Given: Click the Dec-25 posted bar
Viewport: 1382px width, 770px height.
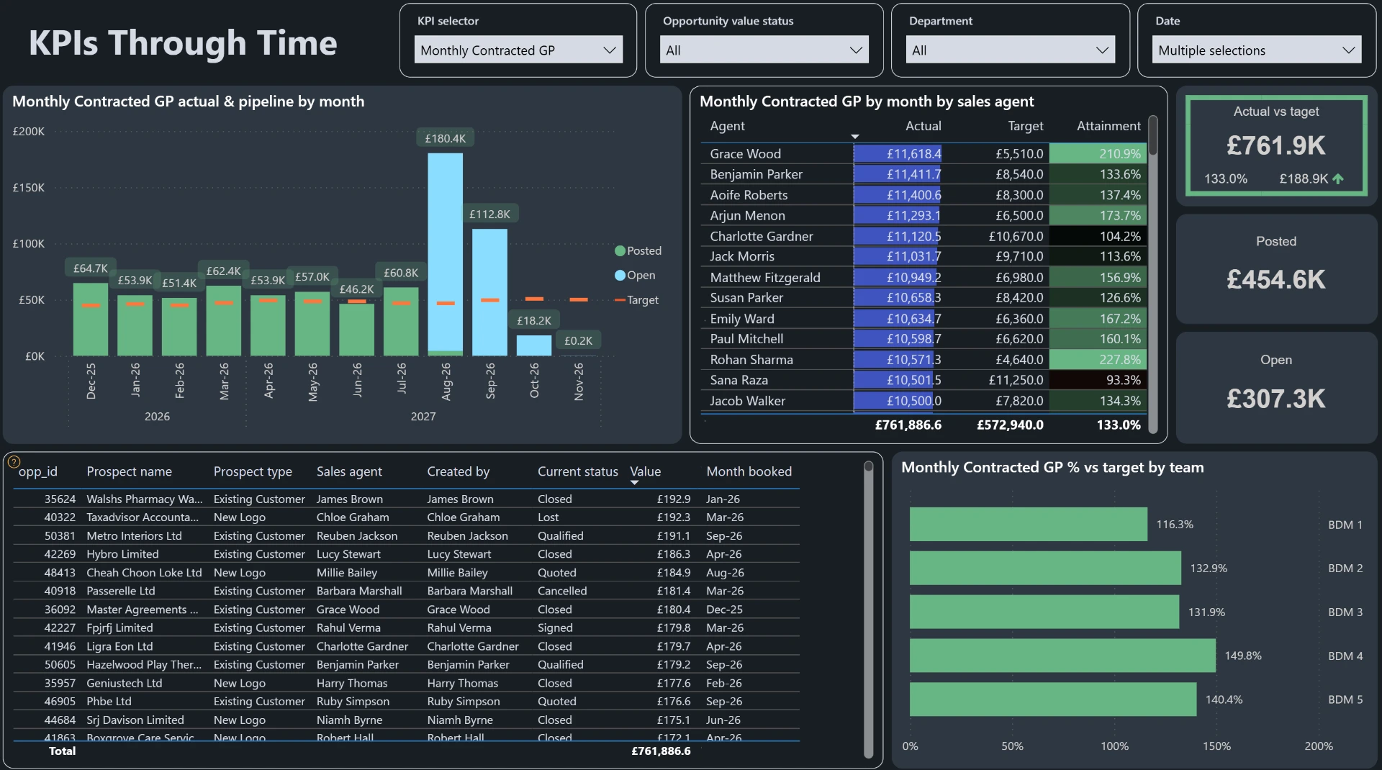Looking at the screenshot, I should (91, 320).
